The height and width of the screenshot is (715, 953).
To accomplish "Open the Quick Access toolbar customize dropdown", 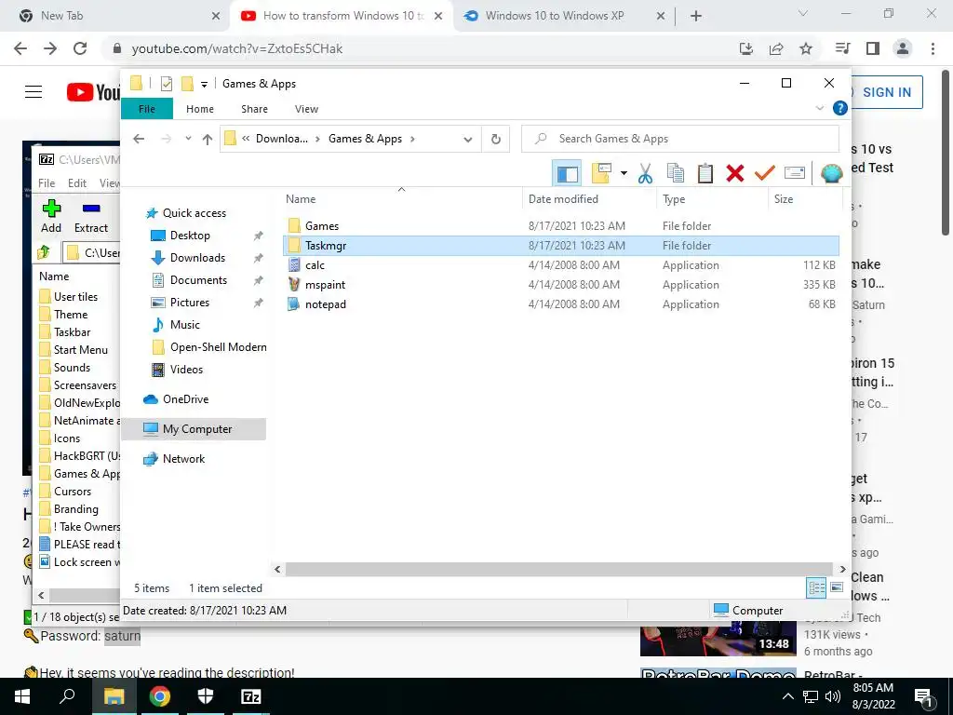I will [204, 84].
